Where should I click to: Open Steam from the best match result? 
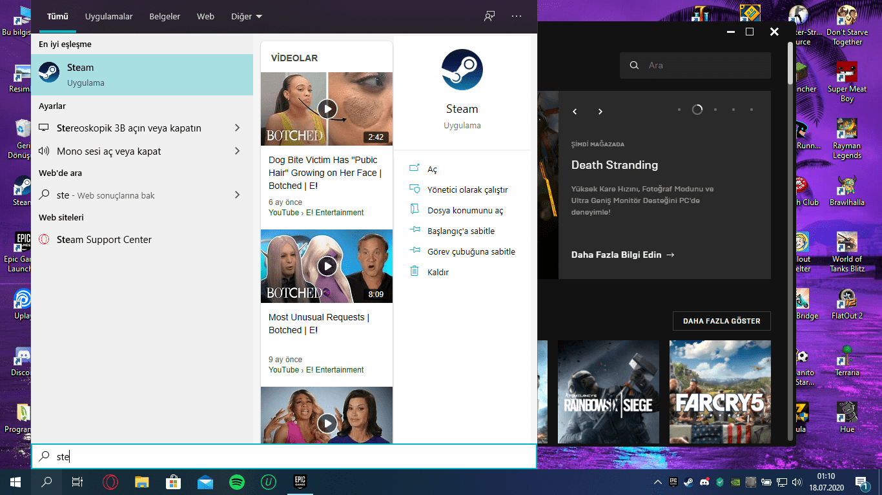142,75
